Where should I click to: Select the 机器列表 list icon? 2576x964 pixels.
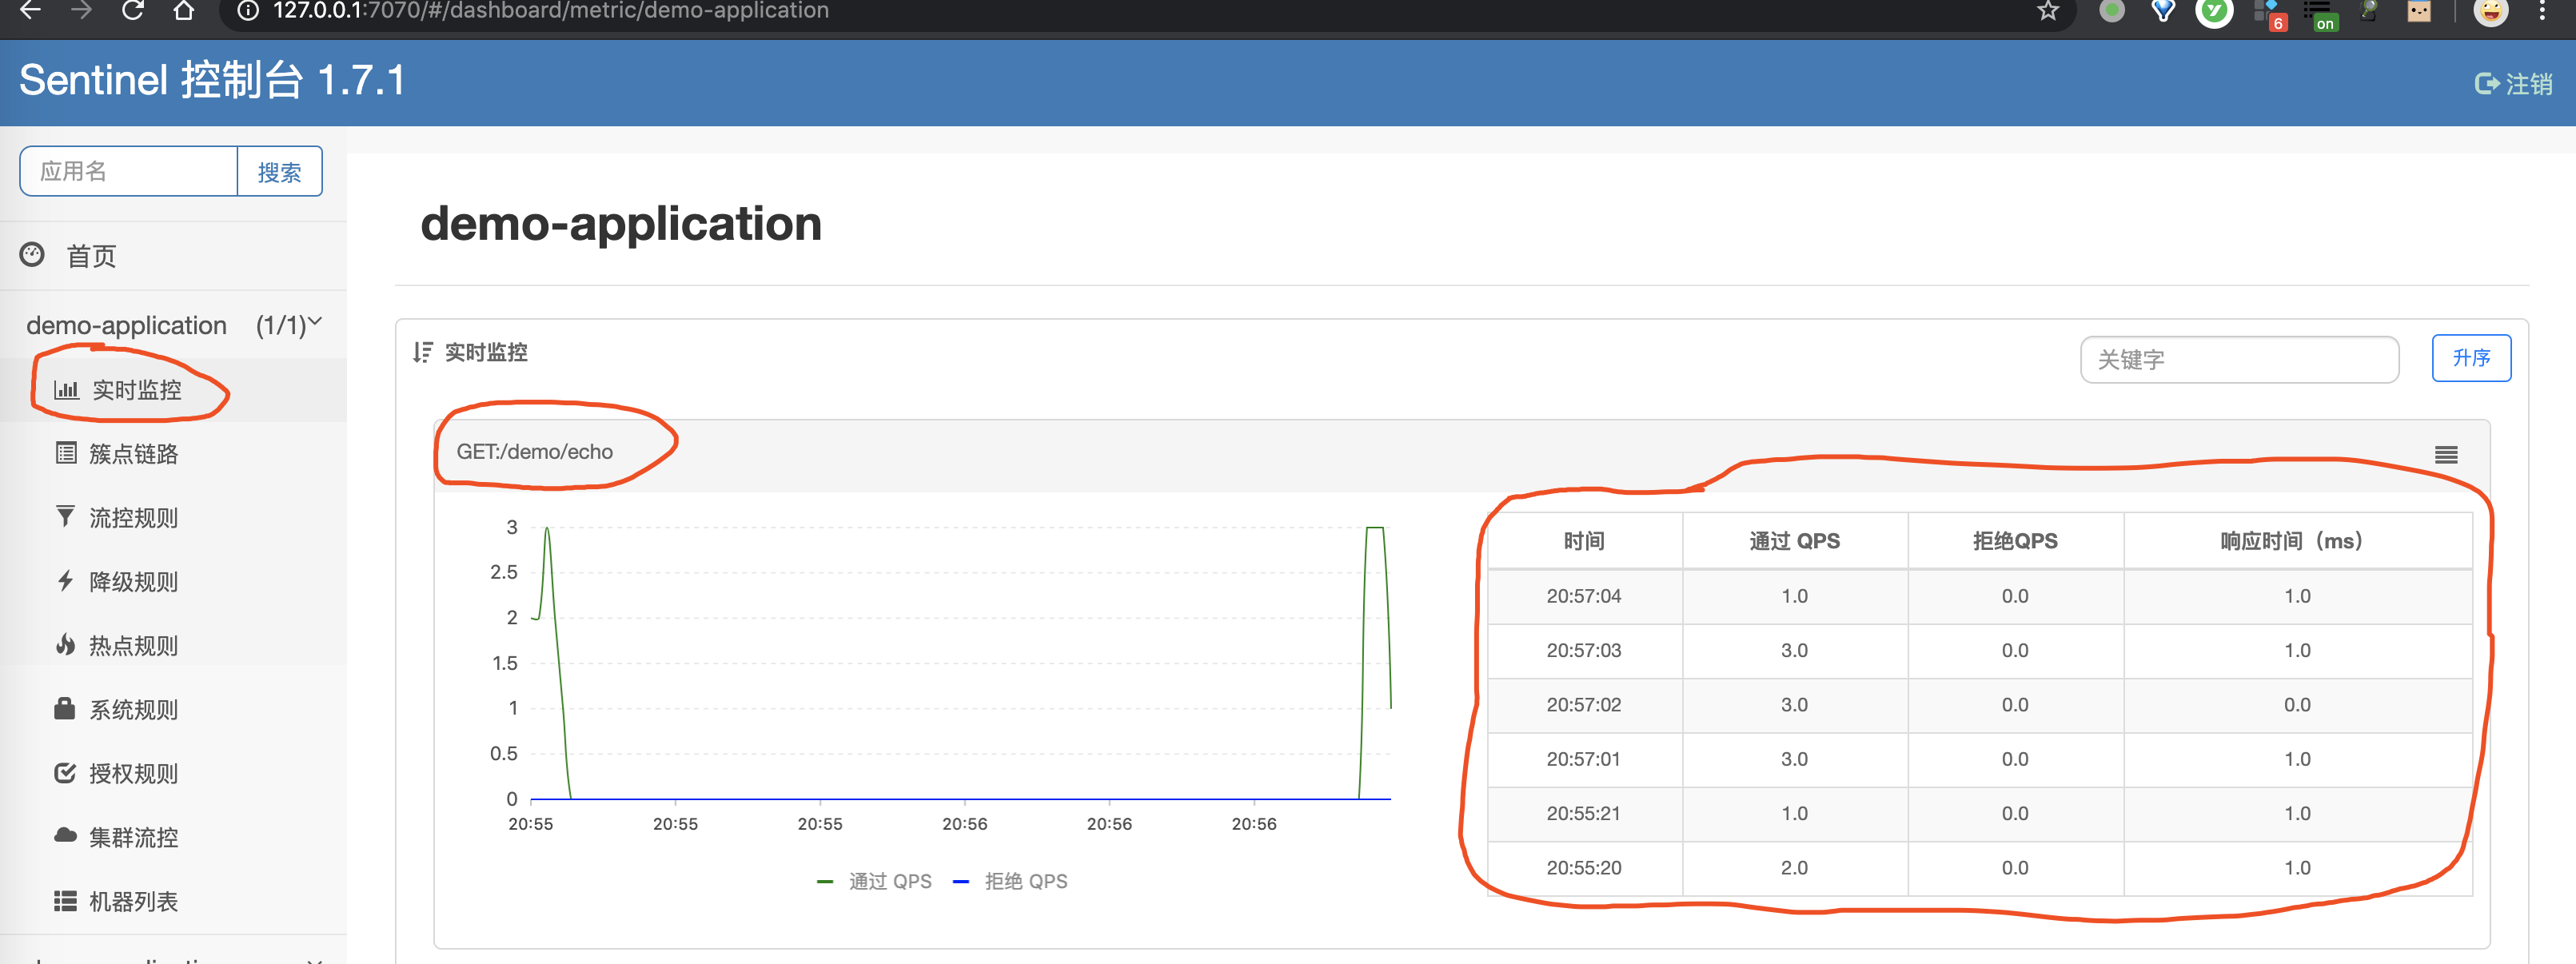[65, 901]
